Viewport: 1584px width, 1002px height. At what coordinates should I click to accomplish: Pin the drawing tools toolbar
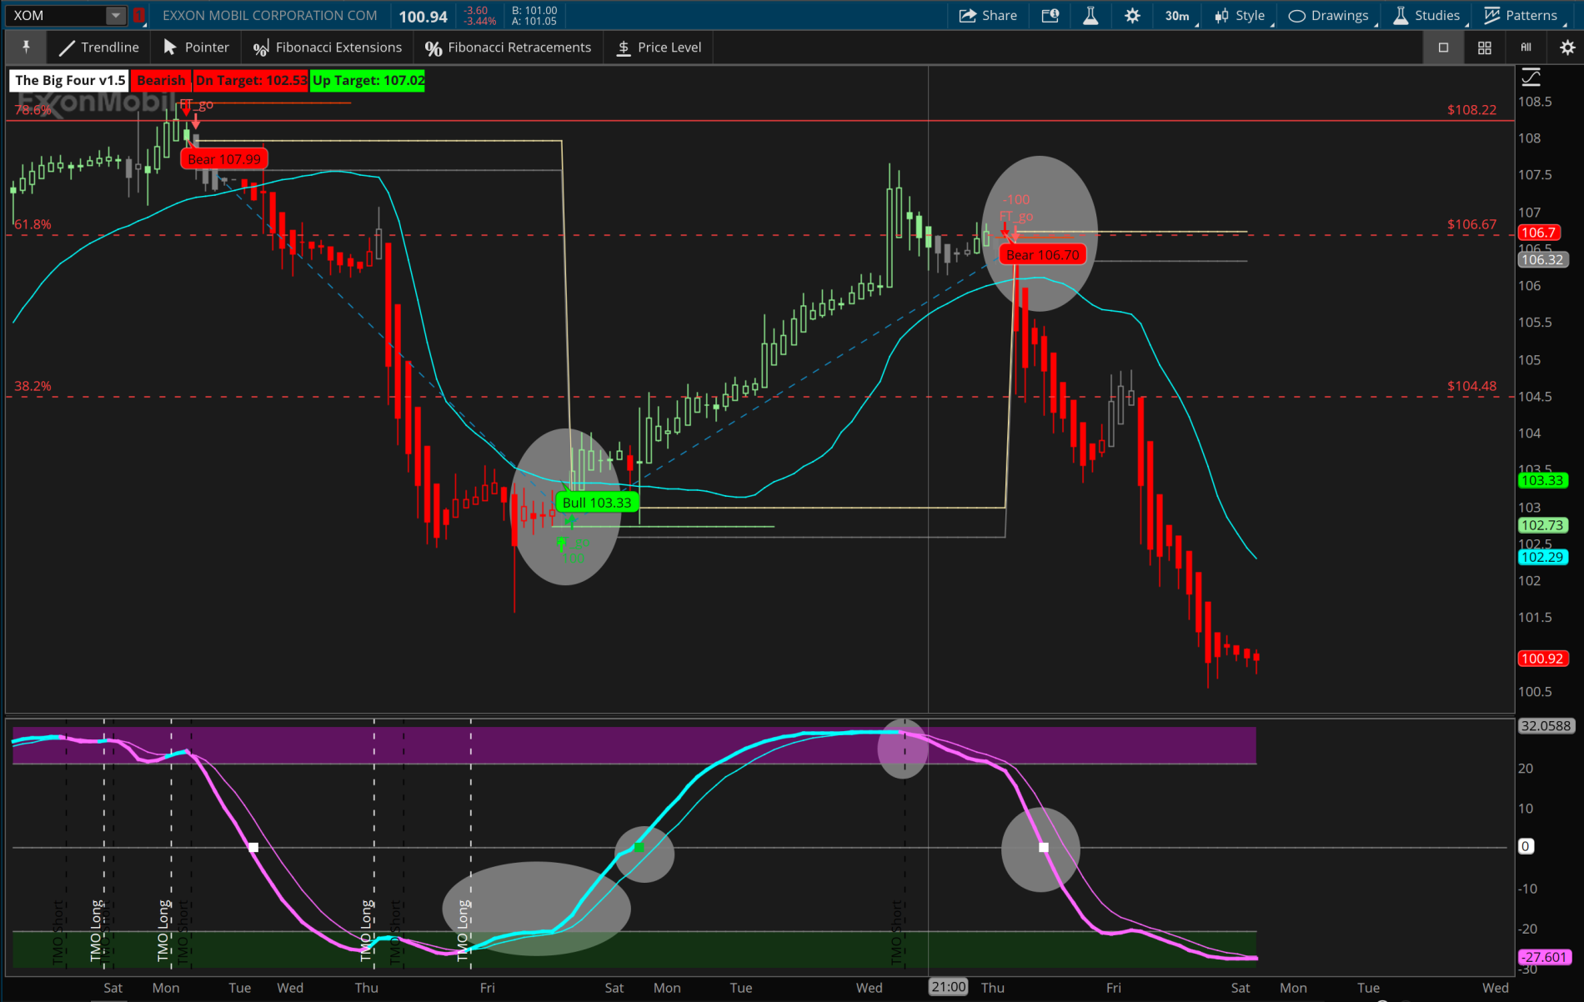(26, 48)
